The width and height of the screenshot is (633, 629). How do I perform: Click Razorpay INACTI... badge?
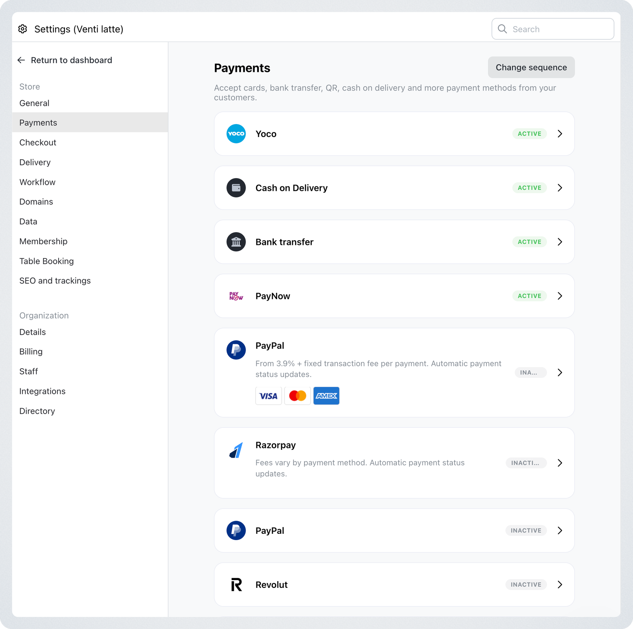[x=526, y=463]
